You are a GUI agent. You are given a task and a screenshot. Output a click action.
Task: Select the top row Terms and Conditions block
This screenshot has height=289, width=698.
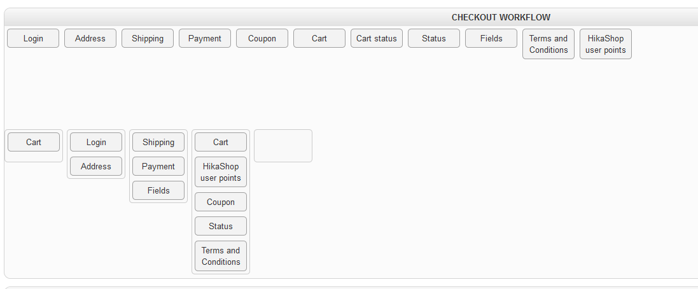[x=548, y=44]
